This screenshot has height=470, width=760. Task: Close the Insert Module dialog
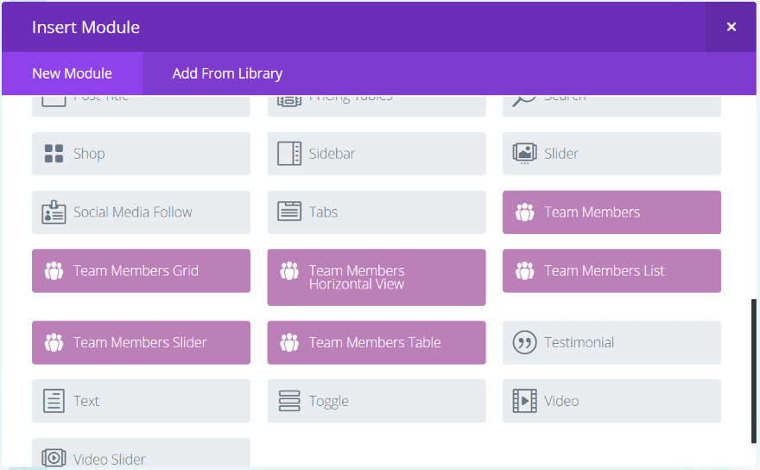[731, 27]
